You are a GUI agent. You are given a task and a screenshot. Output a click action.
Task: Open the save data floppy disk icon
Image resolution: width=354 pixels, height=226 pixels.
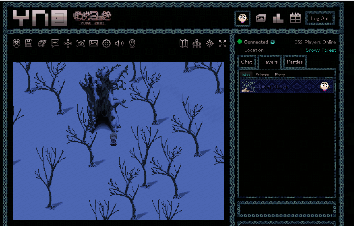[29, 43]
